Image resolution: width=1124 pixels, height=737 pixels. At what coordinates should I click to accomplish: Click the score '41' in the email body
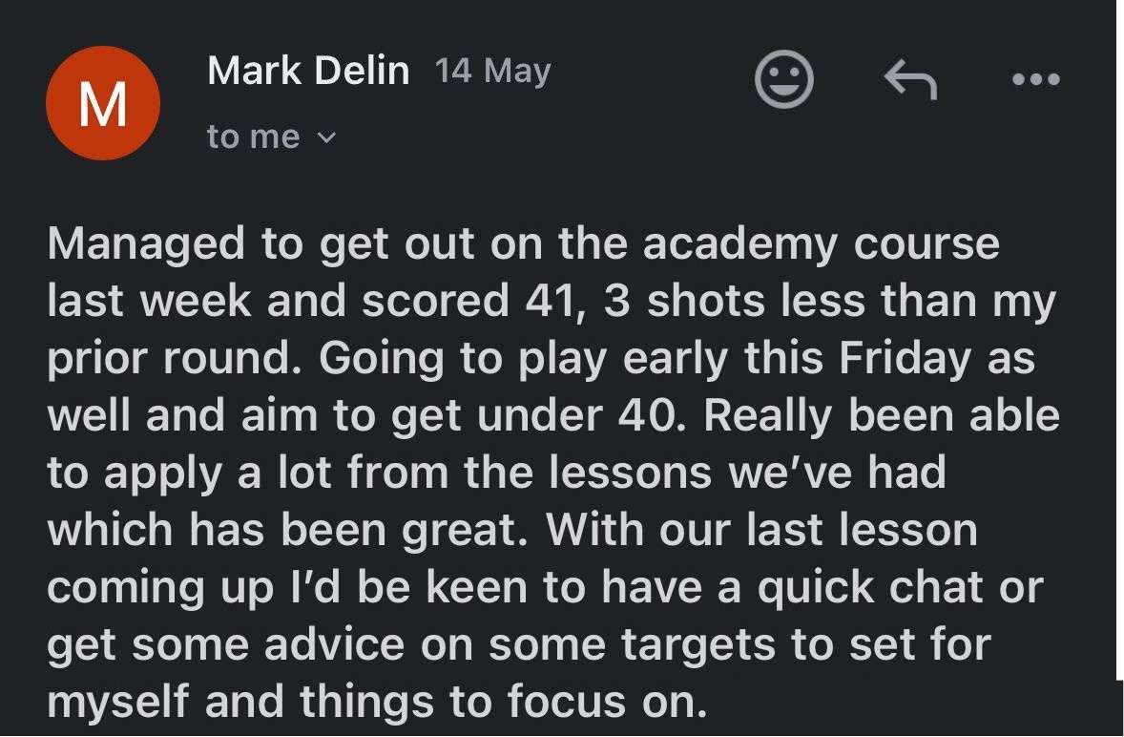[551, 301]
